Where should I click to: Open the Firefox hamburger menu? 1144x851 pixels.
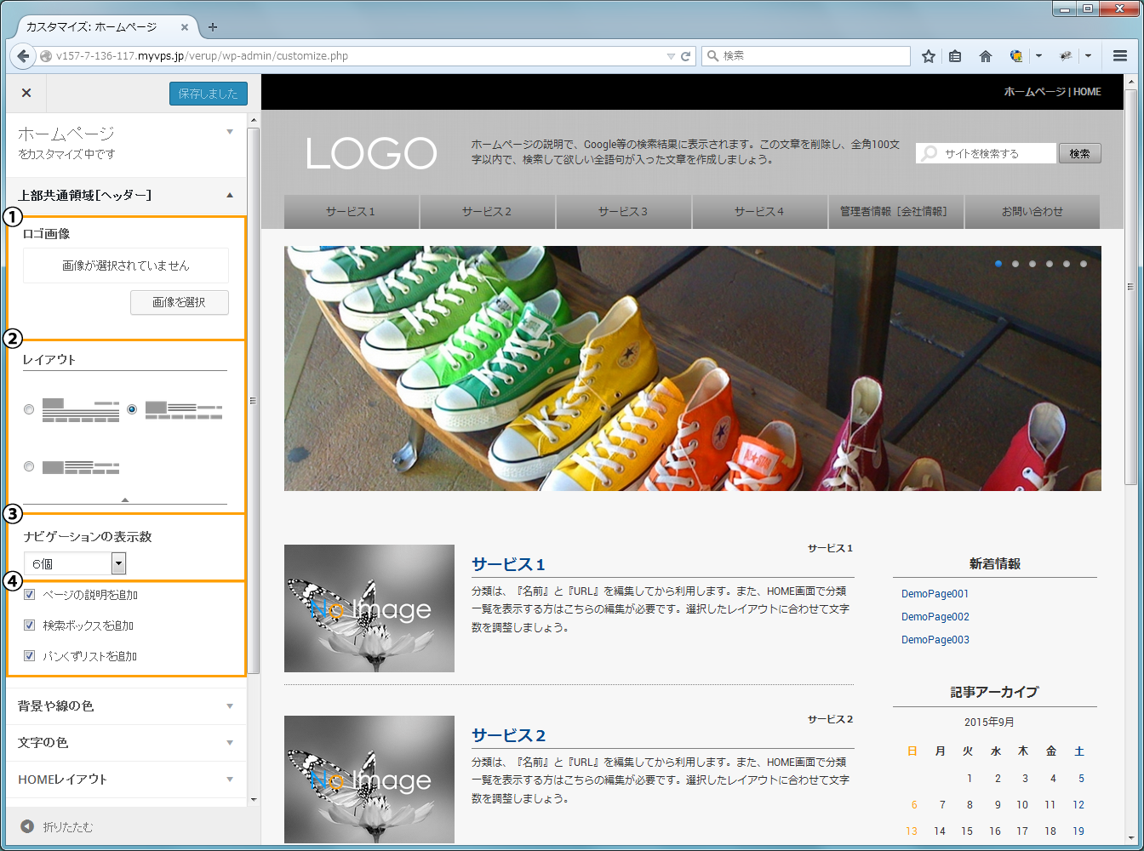[x=1120, y=56]
